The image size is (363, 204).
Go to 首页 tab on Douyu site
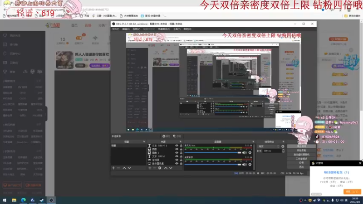click(74, 25)
